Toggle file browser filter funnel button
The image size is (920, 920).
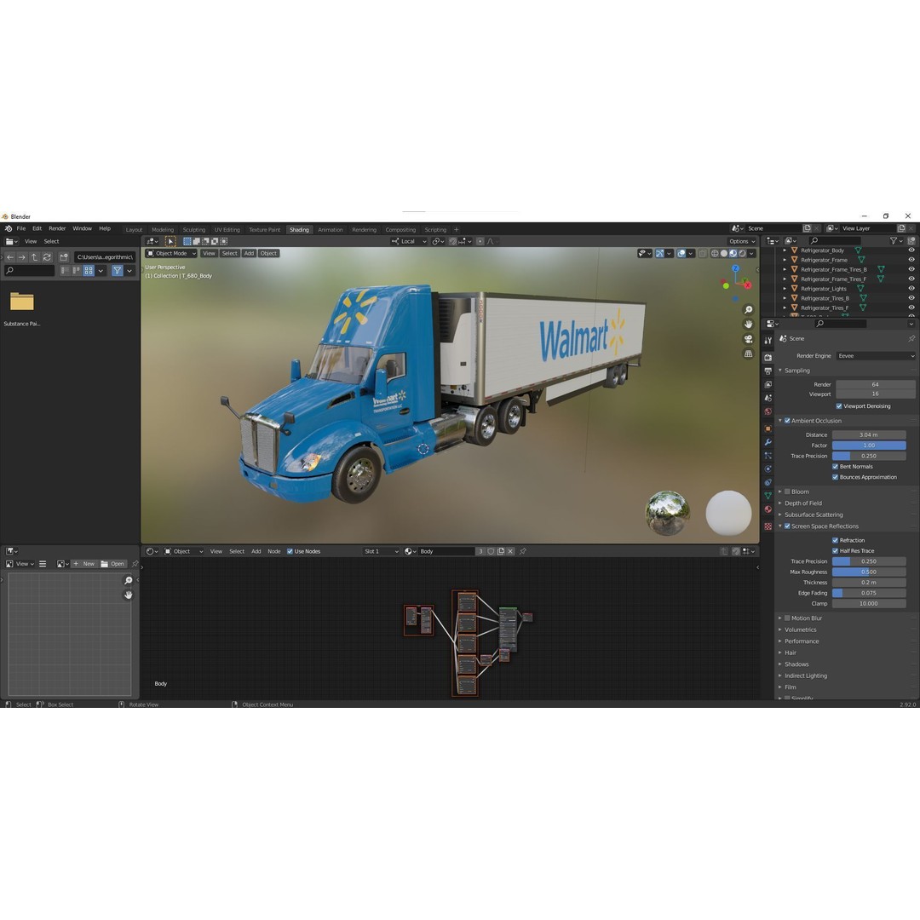coord(118,271)
